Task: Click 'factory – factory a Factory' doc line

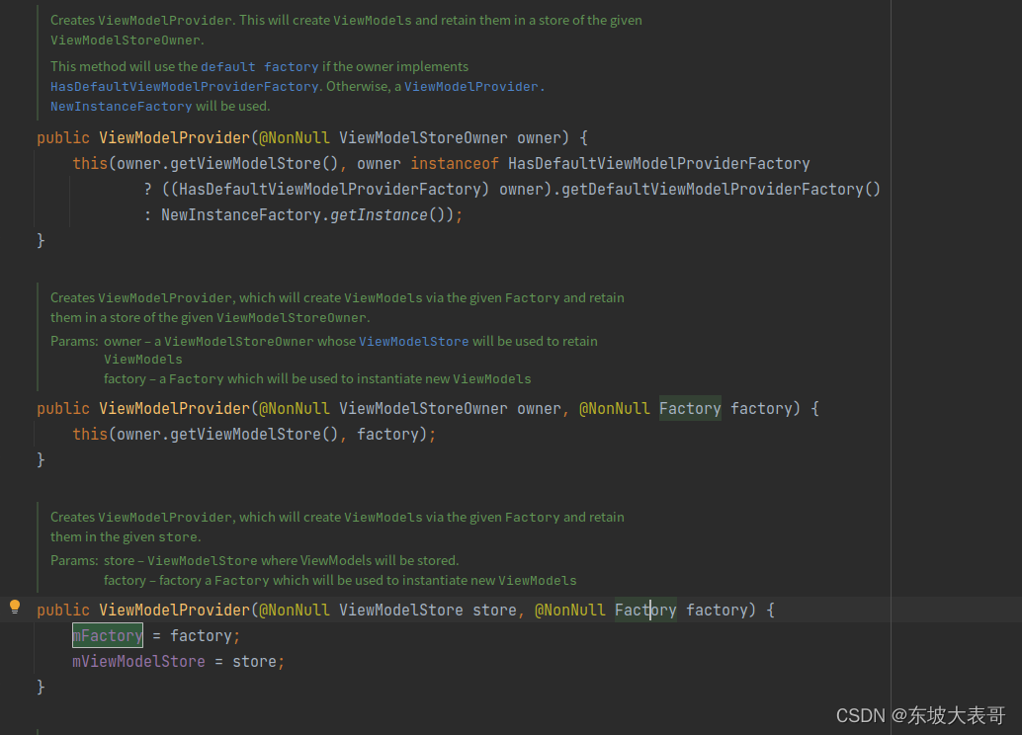Action: coord(340,581)
